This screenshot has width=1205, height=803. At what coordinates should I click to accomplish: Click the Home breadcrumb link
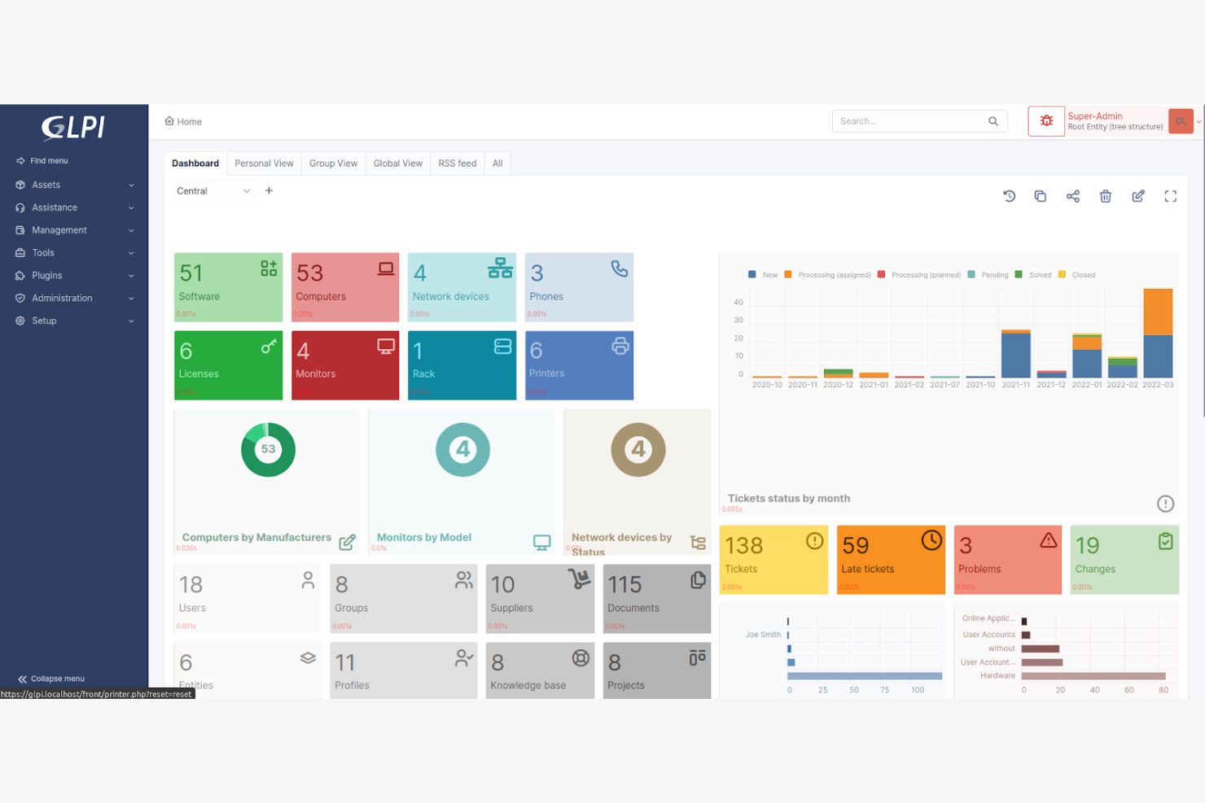pyautogui.click(x=182, y=121)
